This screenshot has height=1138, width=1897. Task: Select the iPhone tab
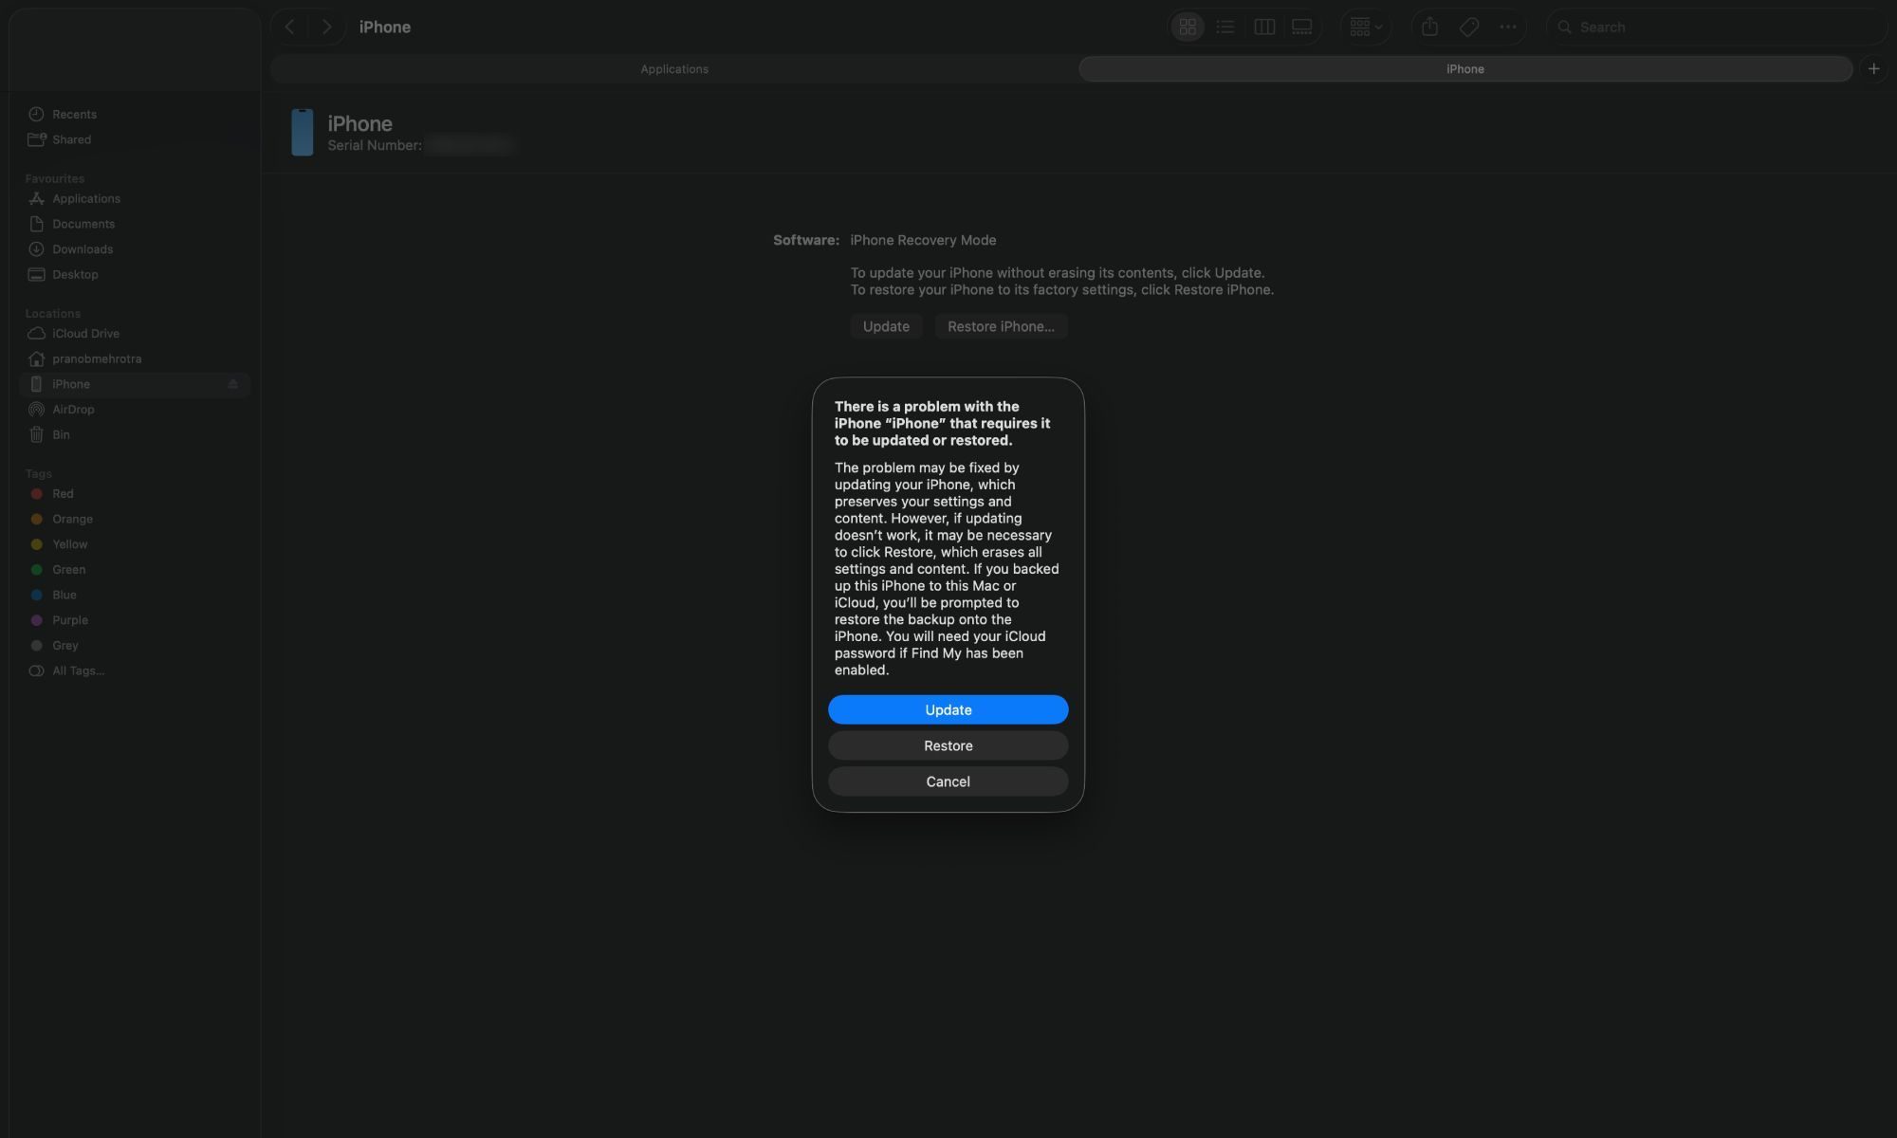coord(1465,69)
